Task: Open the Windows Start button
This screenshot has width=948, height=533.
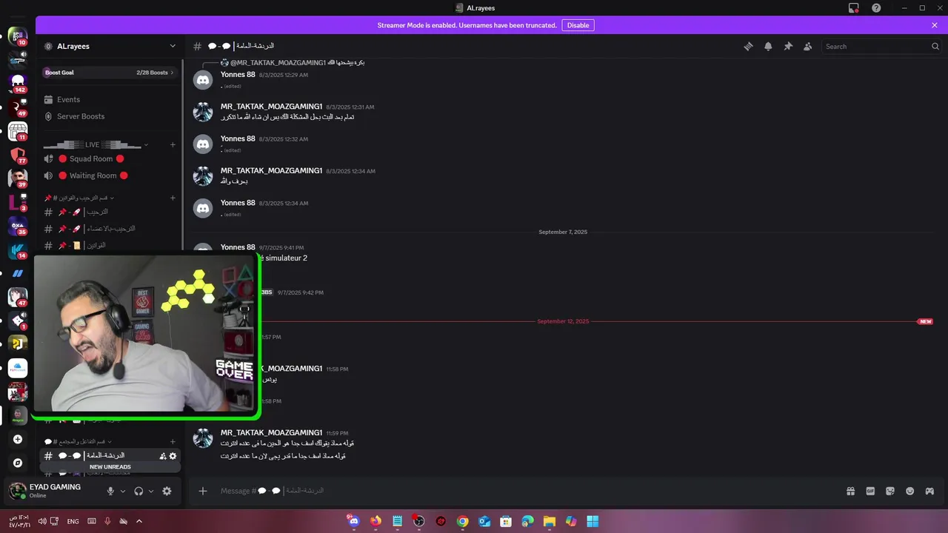Action: 592,521
